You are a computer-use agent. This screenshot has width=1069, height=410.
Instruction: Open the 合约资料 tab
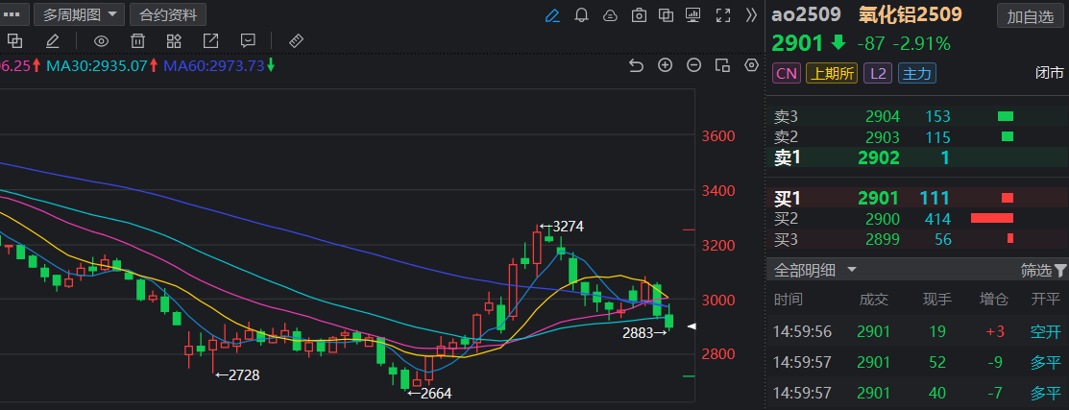click(168, 14)
